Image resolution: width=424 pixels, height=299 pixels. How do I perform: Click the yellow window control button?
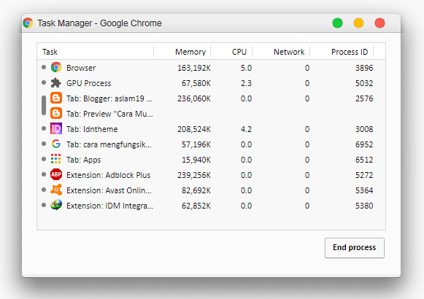(358, 23)
